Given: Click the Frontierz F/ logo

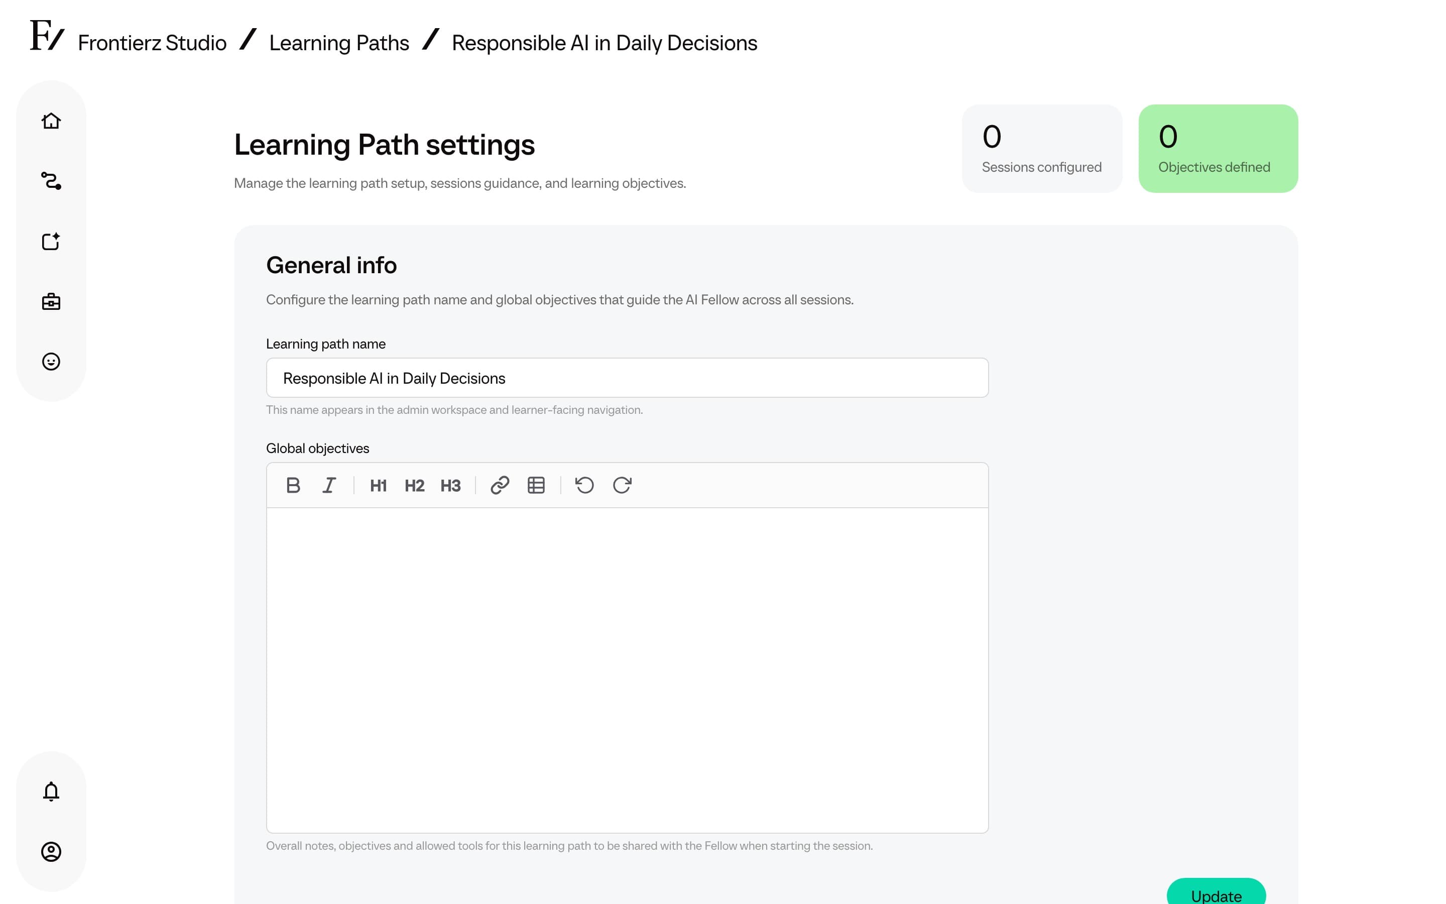Looking at the screenshot, I should pyautogui.click(x=47, y=35).
